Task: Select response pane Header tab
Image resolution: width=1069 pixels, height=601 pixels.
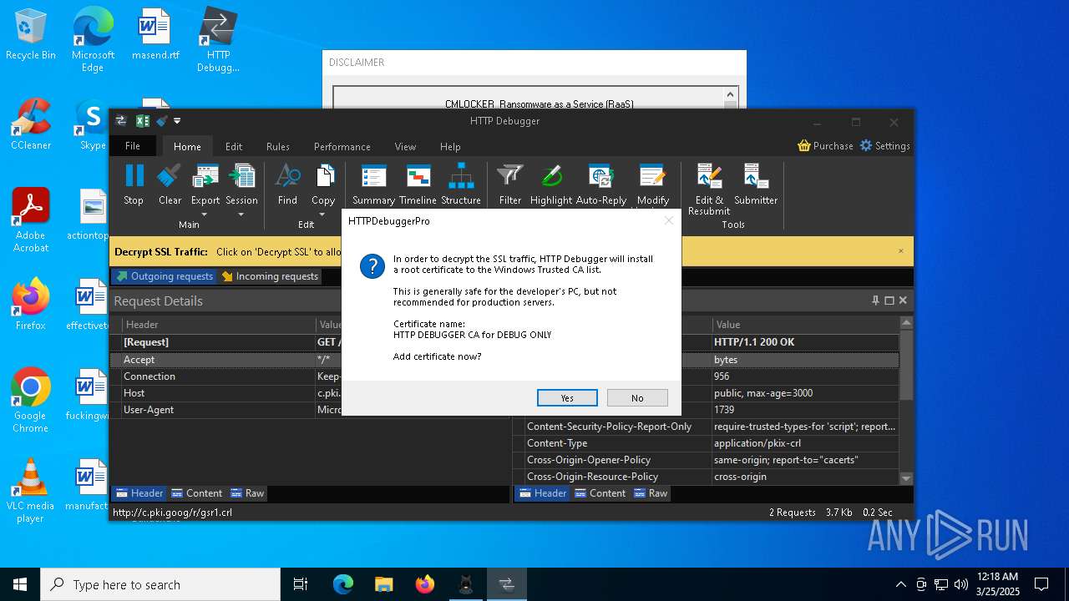Action: point(542,493)
